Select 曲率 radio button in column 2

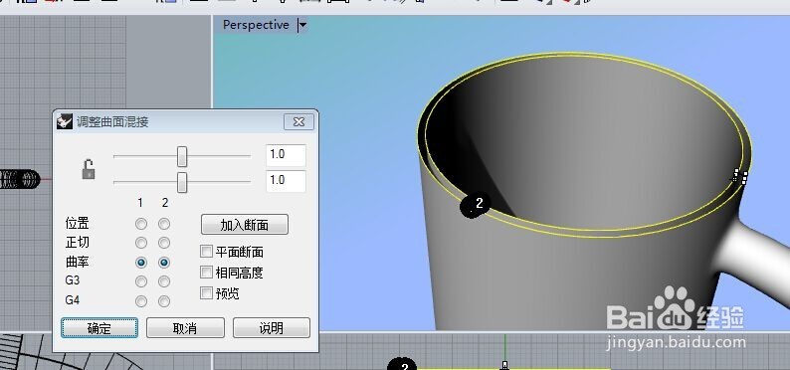click(164, 263)
